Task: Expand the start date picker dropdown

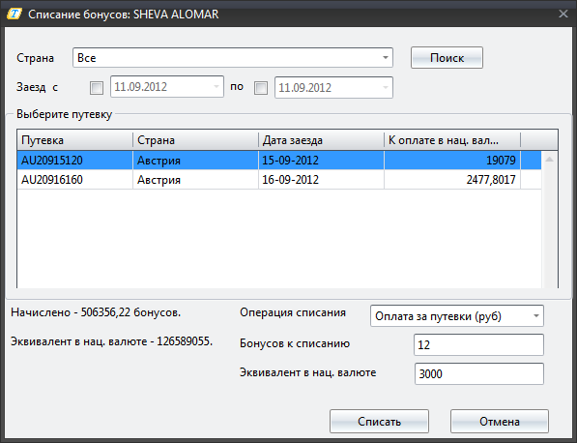Action: (x=216, y=87)
